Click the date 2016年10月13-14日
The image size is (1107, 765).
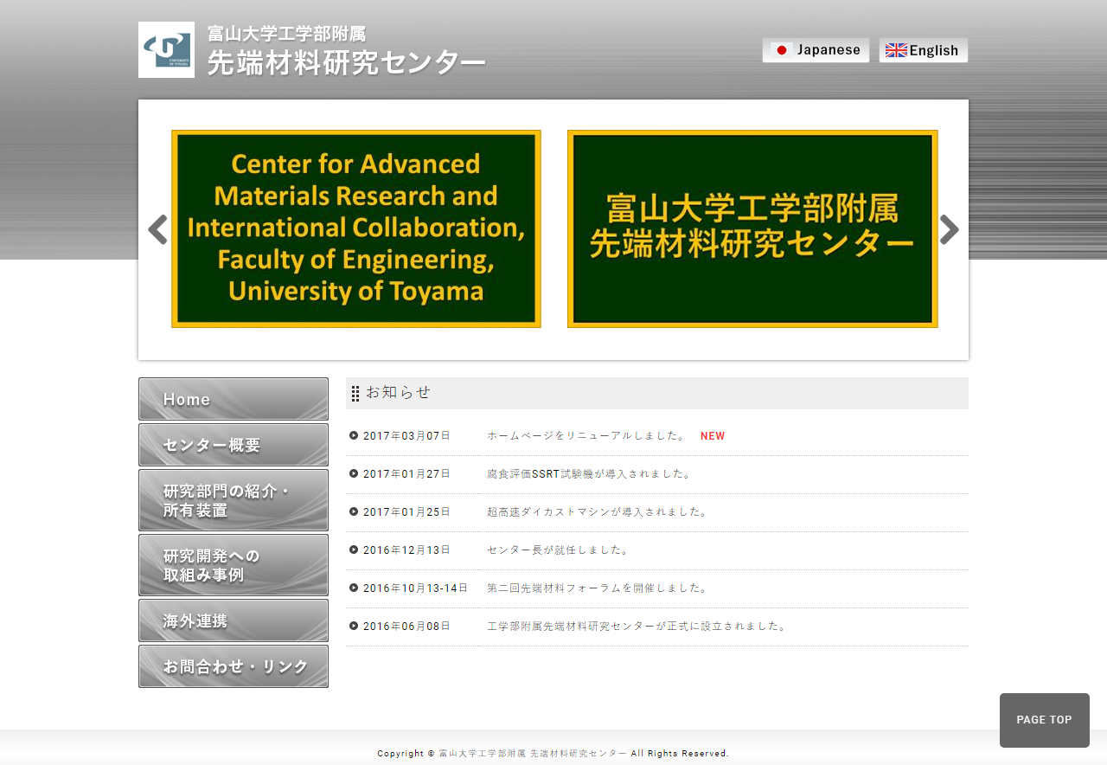[x=415, y=588]
